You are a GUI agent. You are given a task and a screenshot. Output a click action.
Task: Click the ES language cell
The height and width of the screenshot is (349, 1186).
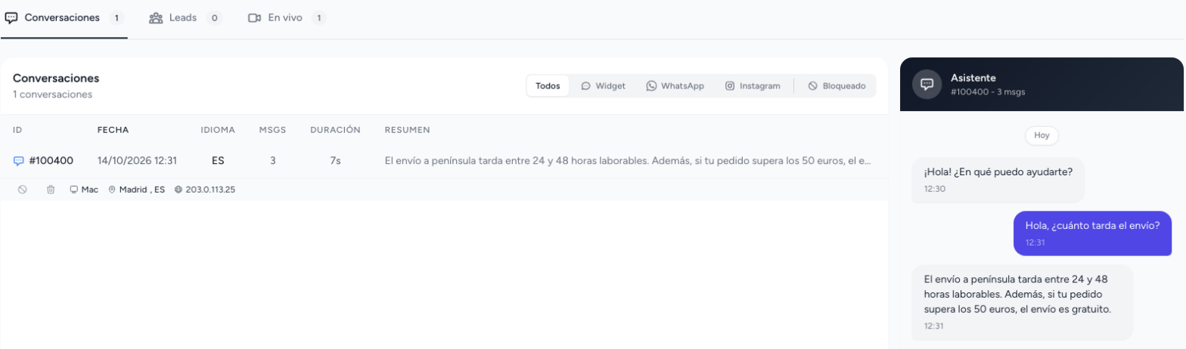[218, 161]
